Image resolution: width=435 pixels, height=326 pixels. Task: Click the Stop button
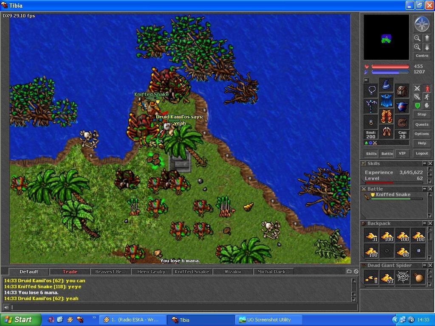pyautogui.click(x=422, y=114)
